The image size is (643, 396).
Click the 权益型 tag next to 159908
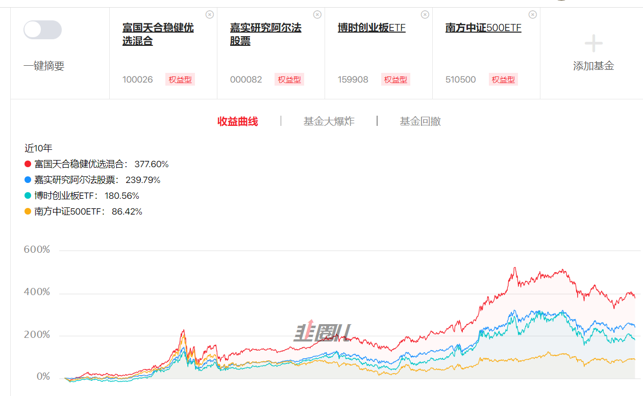click(x=395, y=80)
